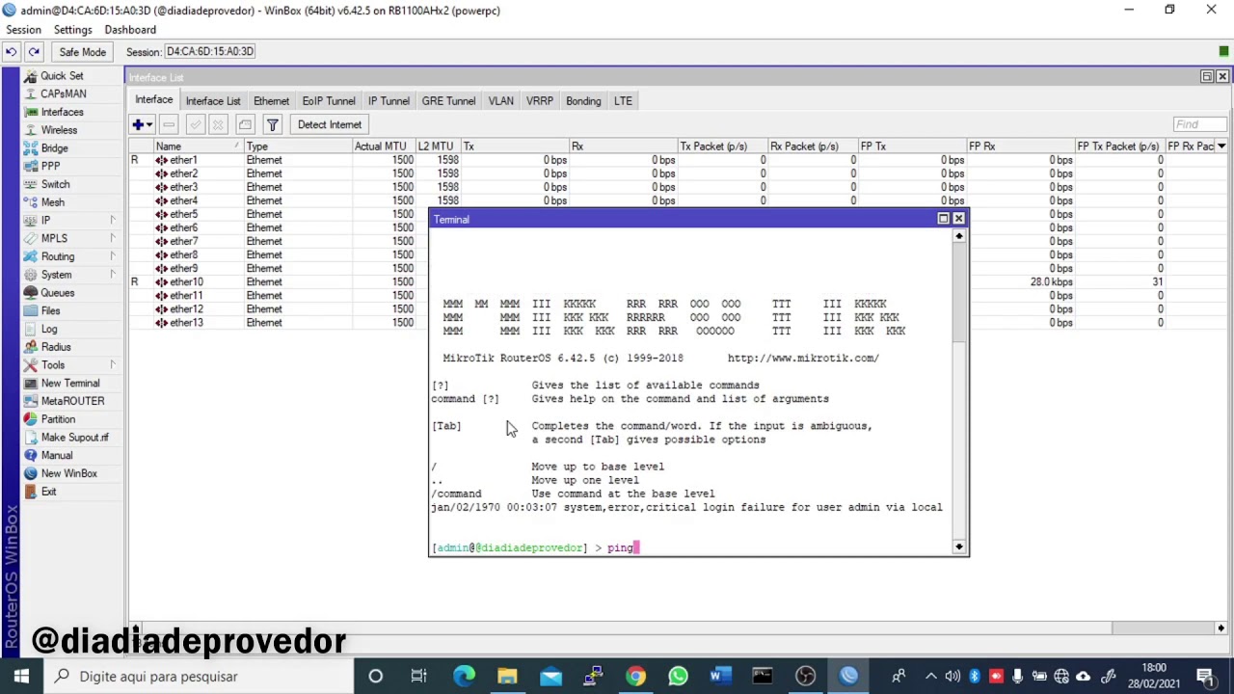Open Files from sidebar
Screen dimensions: 1234x694
[50, 310]
